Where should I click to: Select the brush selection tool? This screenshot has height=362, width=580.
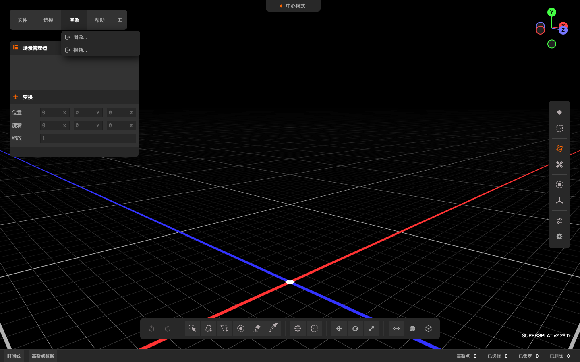[241, 329]
